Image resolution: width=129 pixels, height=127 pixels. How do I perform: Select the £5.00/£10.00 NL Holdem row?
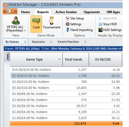pos(67,82)
